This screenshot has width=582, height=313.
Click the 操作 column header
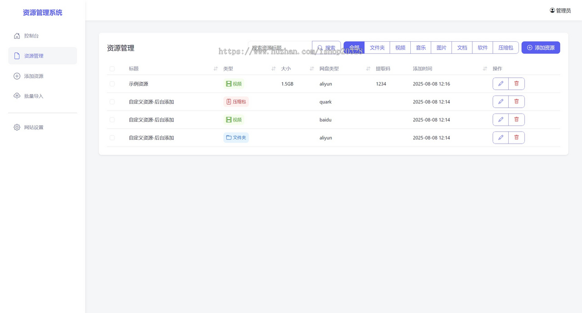click(498, 69)
